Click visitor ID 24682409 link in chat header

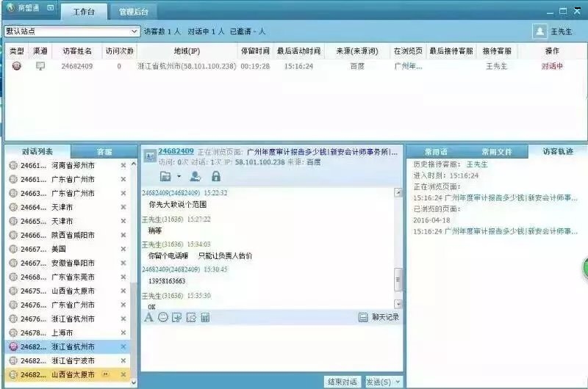(x=176, y=151)
